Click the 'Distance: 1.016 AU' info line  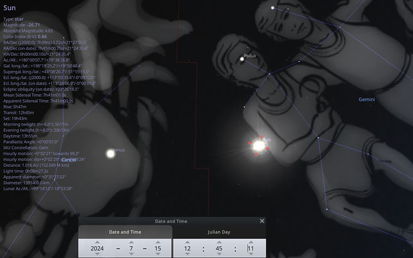[36, 165]
